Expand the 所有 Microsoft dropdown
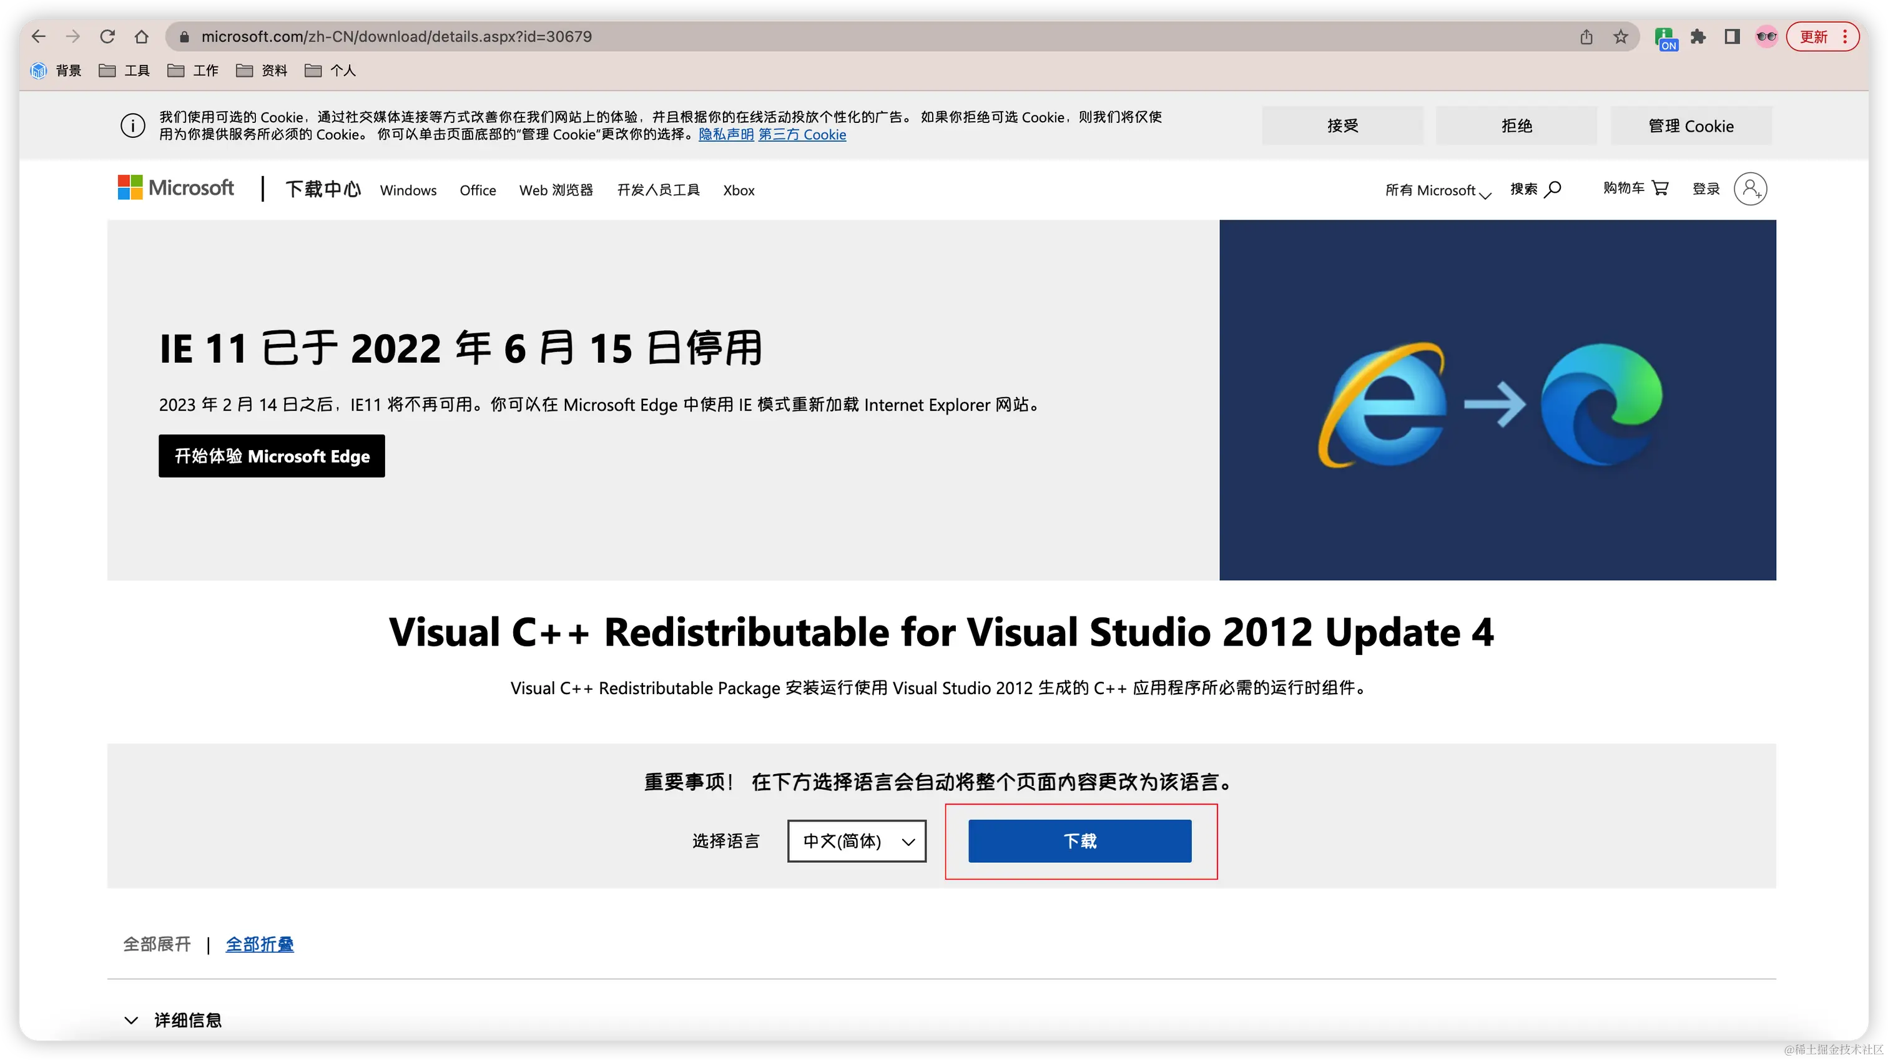The height and width of the screenshot is (1060, 1888). click(1437, 190)
